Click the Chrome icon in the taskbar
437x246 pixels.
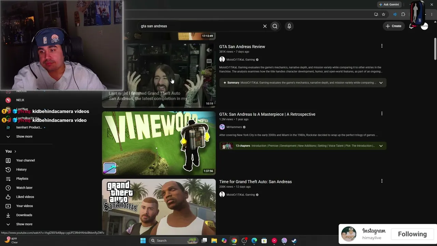[234, 241]
